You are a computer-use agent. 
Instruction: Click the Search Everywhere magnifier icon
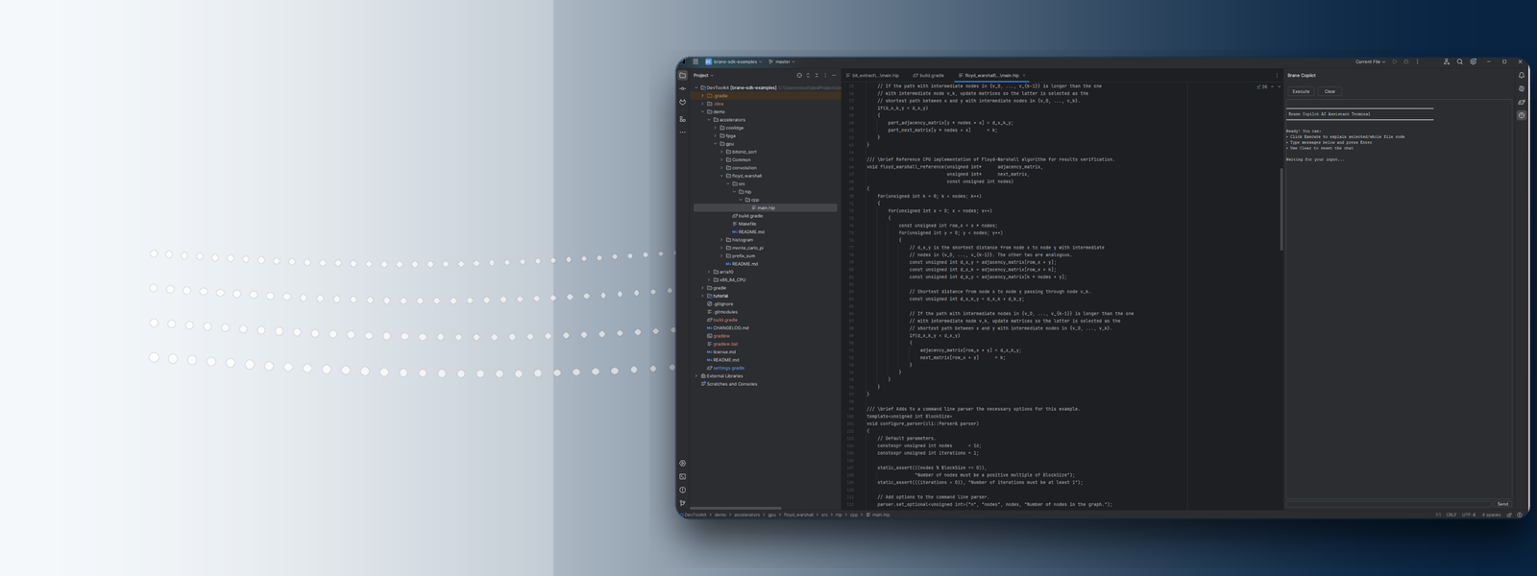click(1460, 61)
